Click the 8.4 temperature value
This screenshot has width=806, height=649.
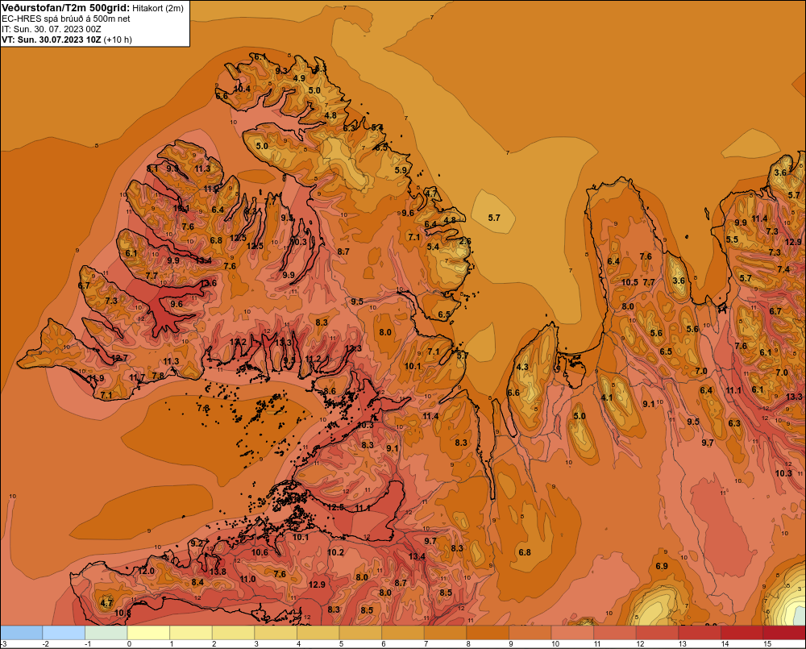click(x=197, y=582)
